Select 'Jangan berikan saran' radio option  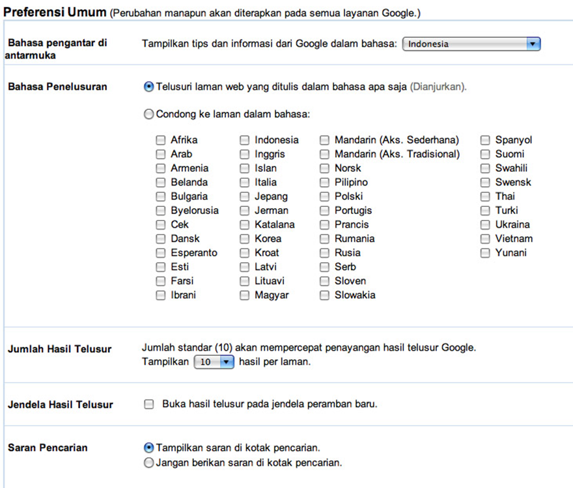pyautogui.click(x=148, y=463)
